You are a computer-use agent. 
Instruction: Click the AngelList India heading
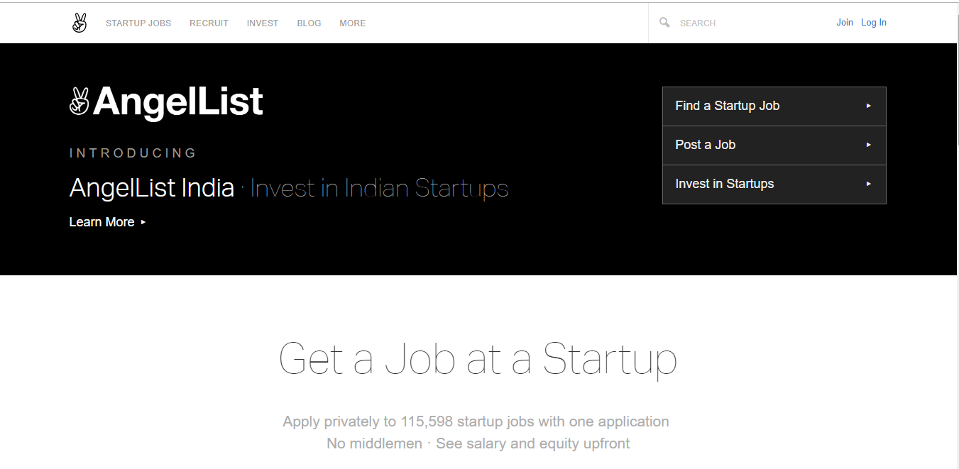(152, 188)
